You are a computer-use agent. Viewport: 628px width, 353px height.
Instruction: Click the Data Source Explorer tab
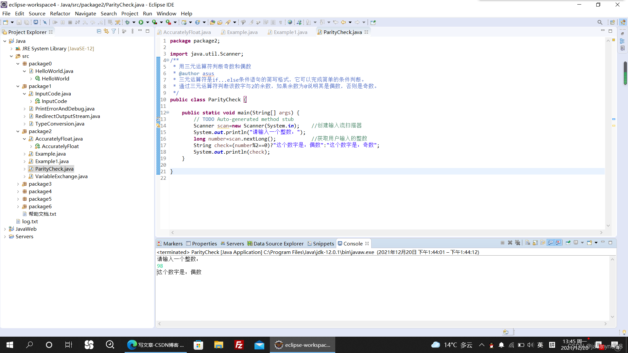point(272,243)
